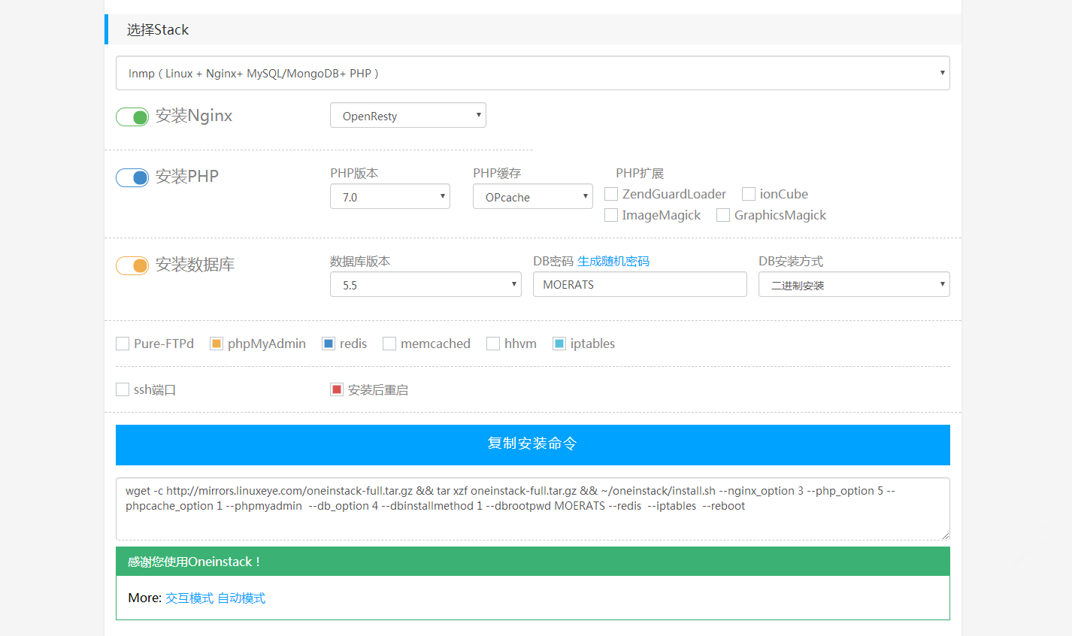Screen dimensions: 1072x636
Task: Click the 选择Stack section heading
Action: click(158, 29)
